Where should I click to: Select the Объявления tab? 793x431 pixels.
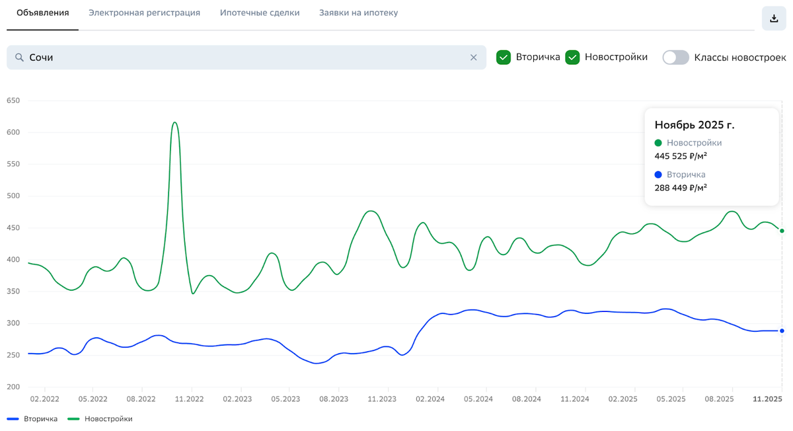point(43,13)
